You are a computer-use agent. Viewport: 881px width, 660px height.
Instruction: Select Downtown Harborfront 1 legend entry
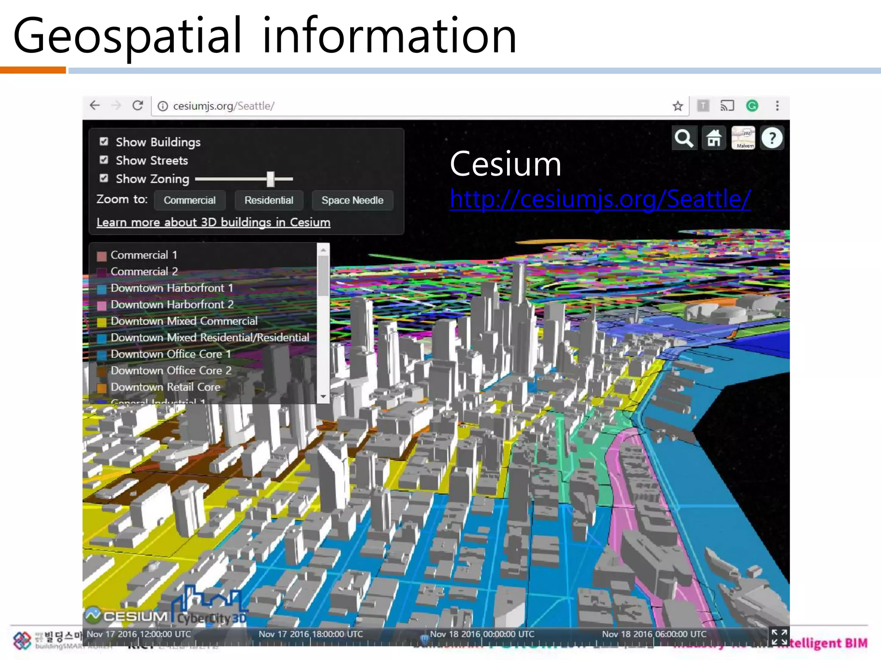(x=172, y=288)
